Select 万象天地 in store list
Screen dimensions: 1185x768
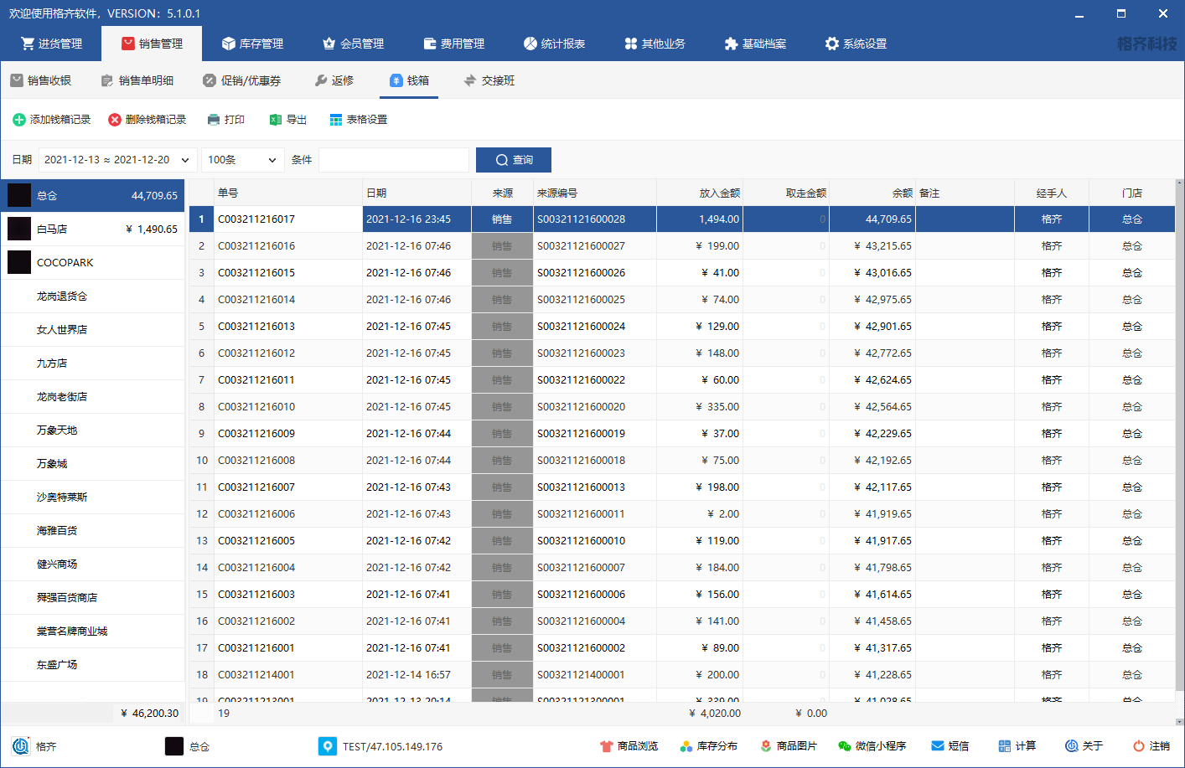click(92, 430)
